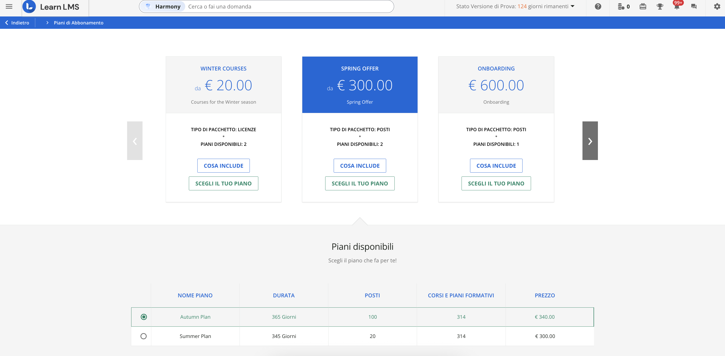The height and width of the screenshot is (356, 725).
Task: Show previous plans with left carousel arrow
Action: pyautogui.click(x=135, y=141)
